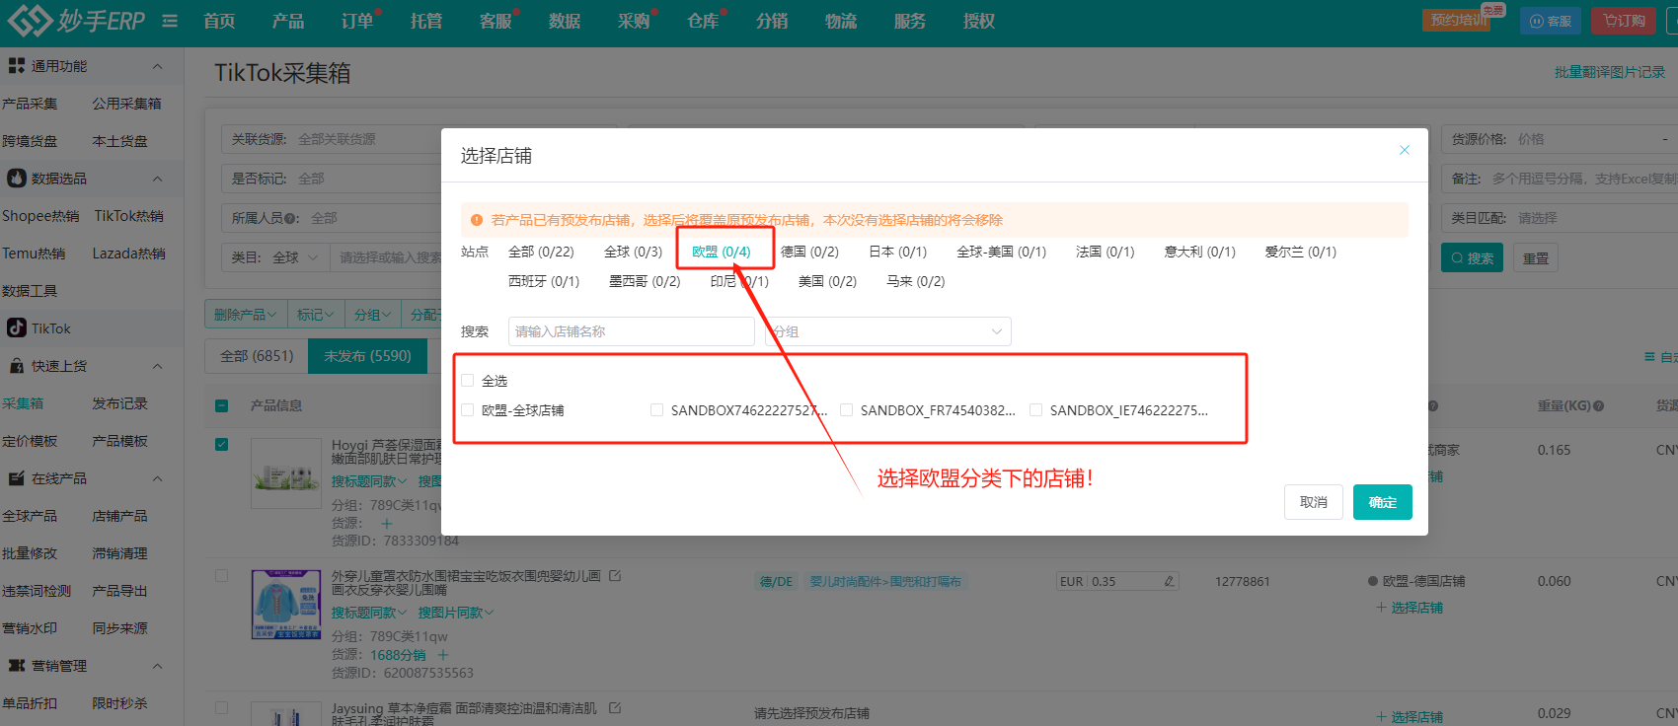
Task: Close the 选择店铺 dialog
Action: point(1404,150)
